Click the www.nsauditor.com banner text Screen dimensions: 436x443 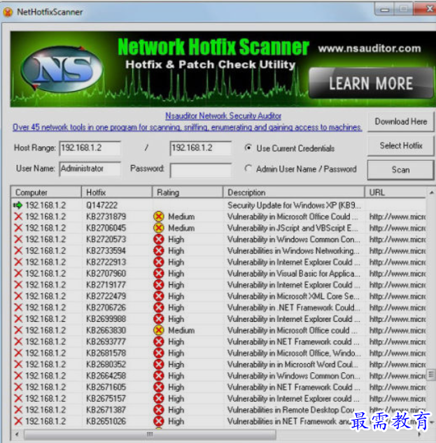370,48
